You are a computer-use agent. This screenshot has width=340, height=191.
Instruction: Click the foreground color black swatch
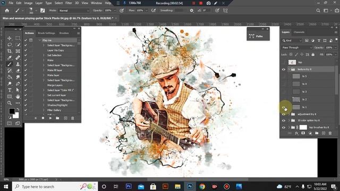click(x=12, y=111)
